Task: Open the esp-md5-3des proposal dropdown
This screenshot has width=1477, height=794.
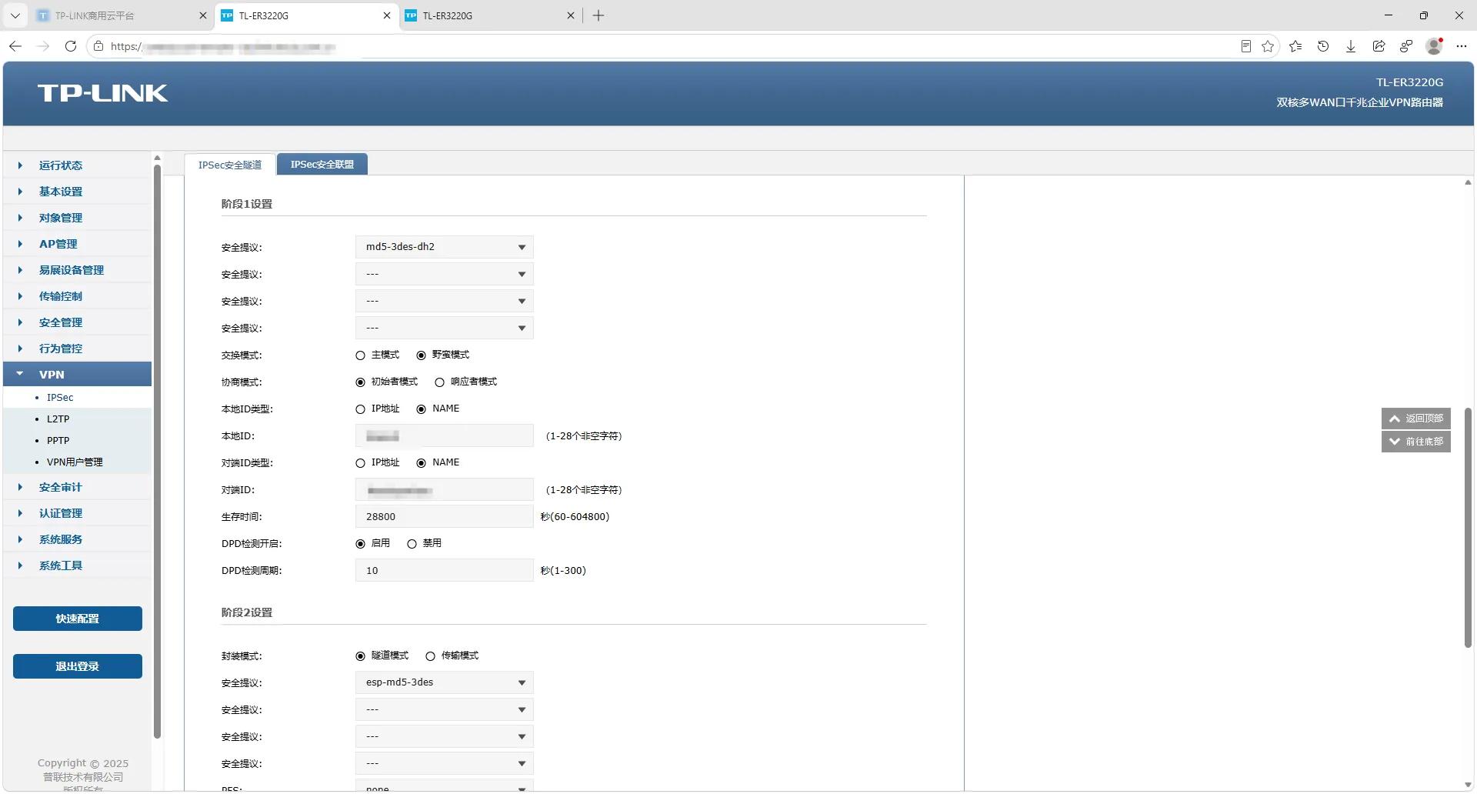Action: pos(445,682)
